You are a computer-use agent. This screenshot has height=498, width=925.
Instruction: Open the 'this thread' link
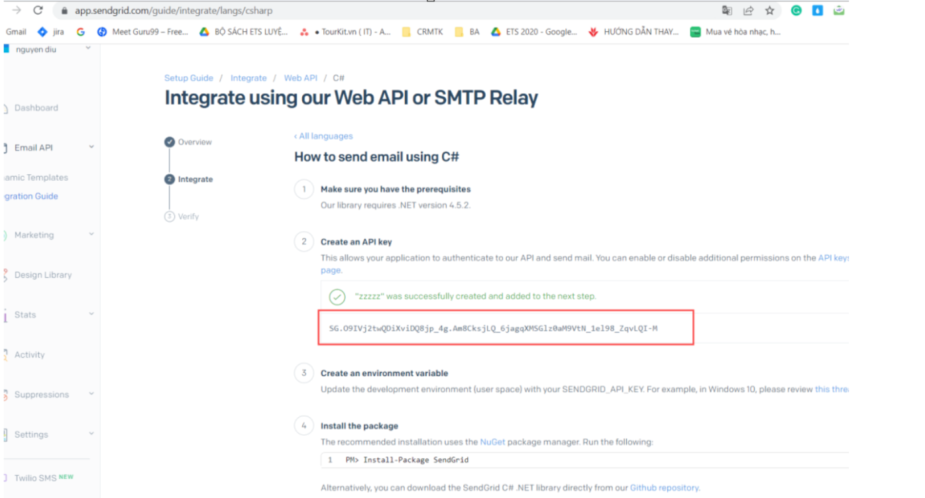pos(832,389)
